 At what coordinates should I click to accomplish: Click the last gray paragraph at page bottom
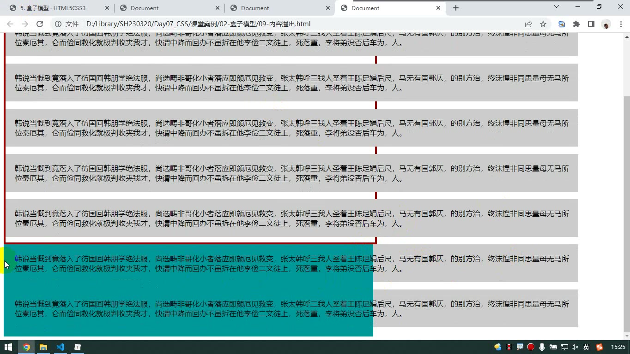[x=291, y=309]
